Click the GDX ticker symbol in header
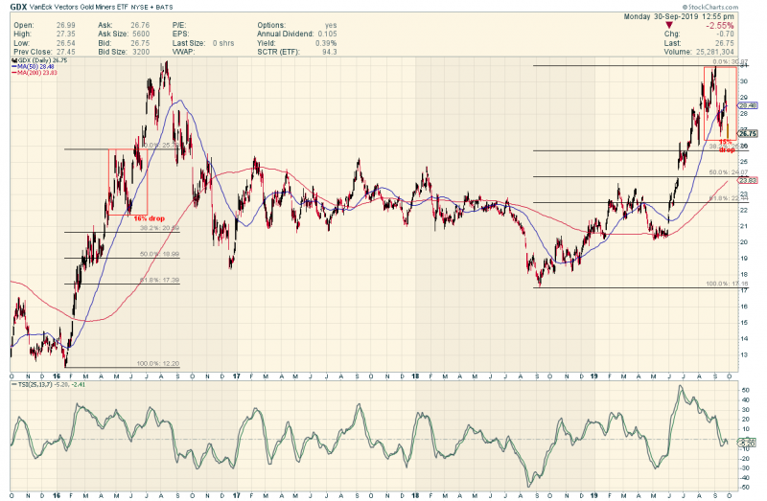The image size is (767, 501). tap(18, 7)
